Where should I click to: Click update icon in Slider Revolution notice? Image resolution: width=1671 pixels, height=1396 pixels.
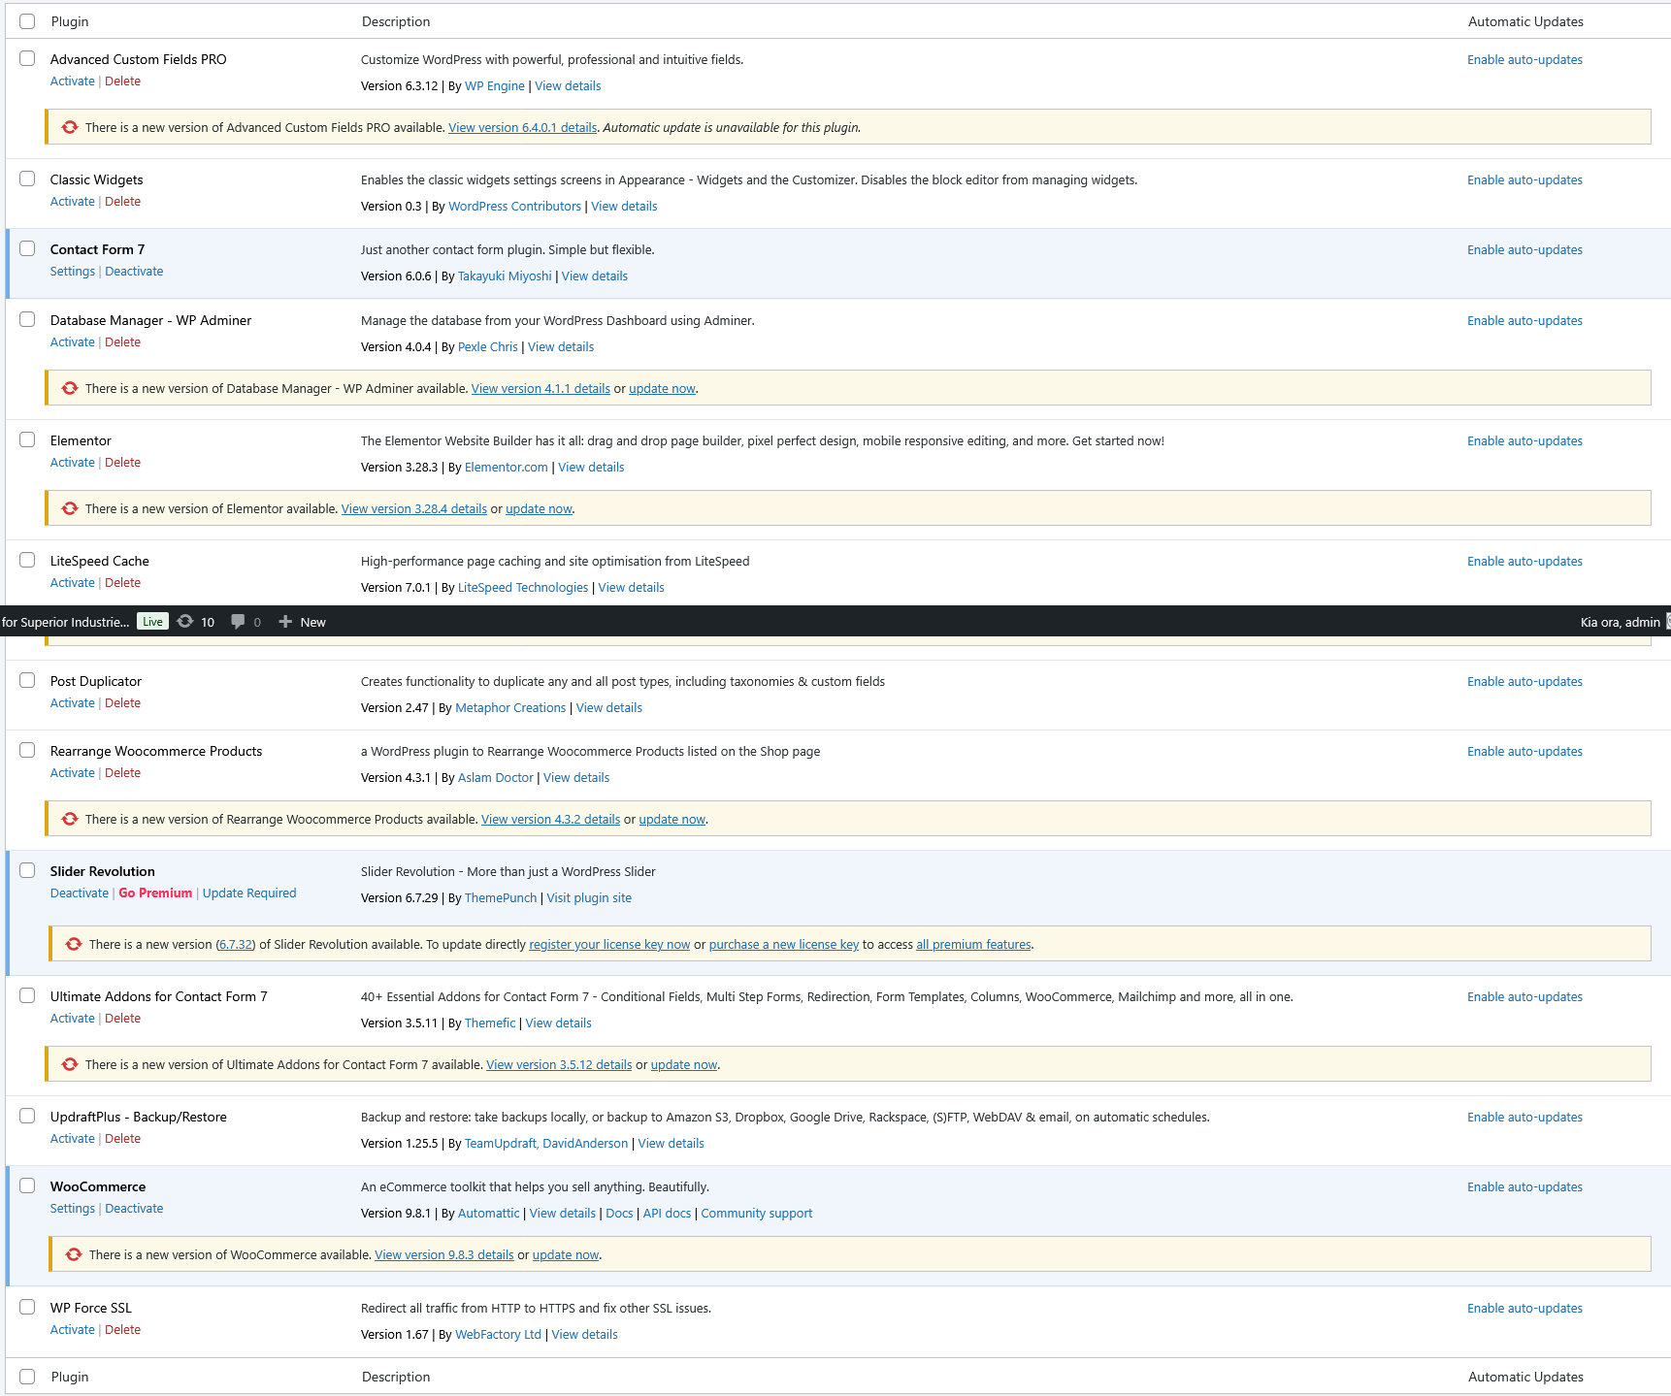pos(74,944)
